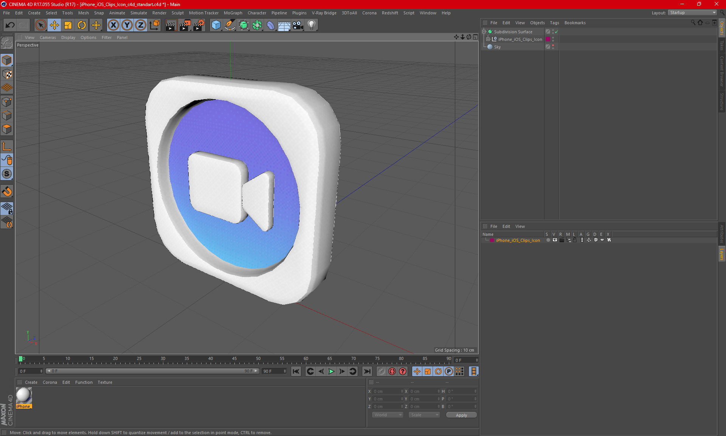Open the Scale dropdown in coordinates
The height and width of the screenshot is (436, 726).
click(x=424, y=415)
